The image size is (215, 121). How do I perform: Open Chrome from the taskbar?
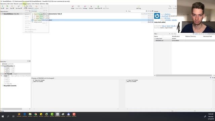tap(36, 114)
